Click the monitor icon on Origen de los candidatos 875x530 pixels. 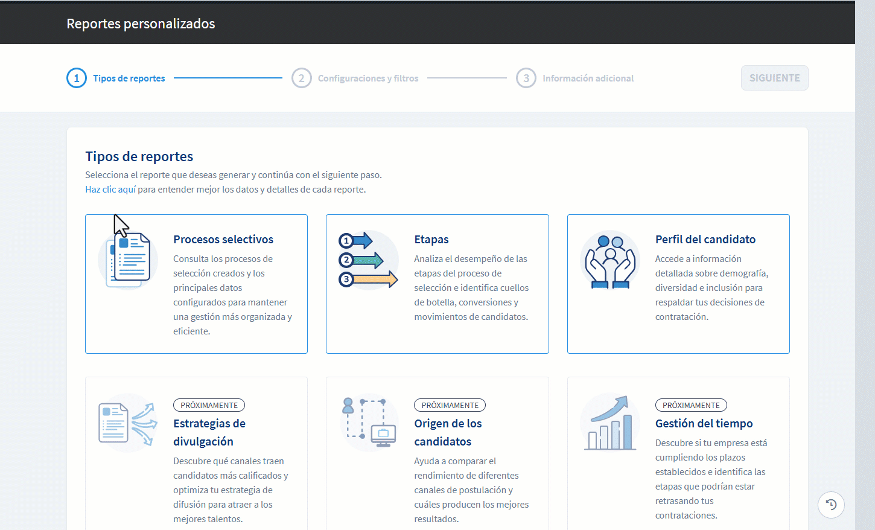[369, 423]
